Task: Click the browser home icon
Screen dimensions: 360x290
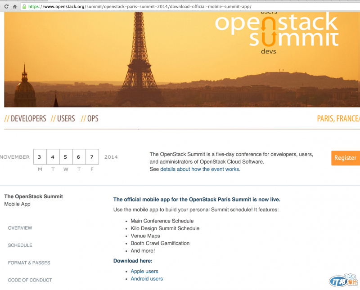Action: point(15,6)
